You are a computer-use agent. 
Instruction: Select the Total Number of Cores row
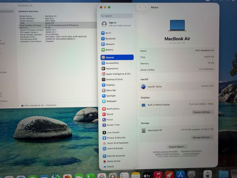pos(57,25)
